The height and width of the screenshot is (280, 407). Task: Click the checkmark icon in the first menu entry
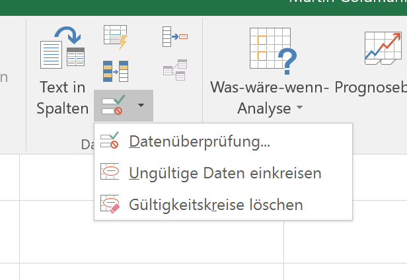[x=110, y=141]
